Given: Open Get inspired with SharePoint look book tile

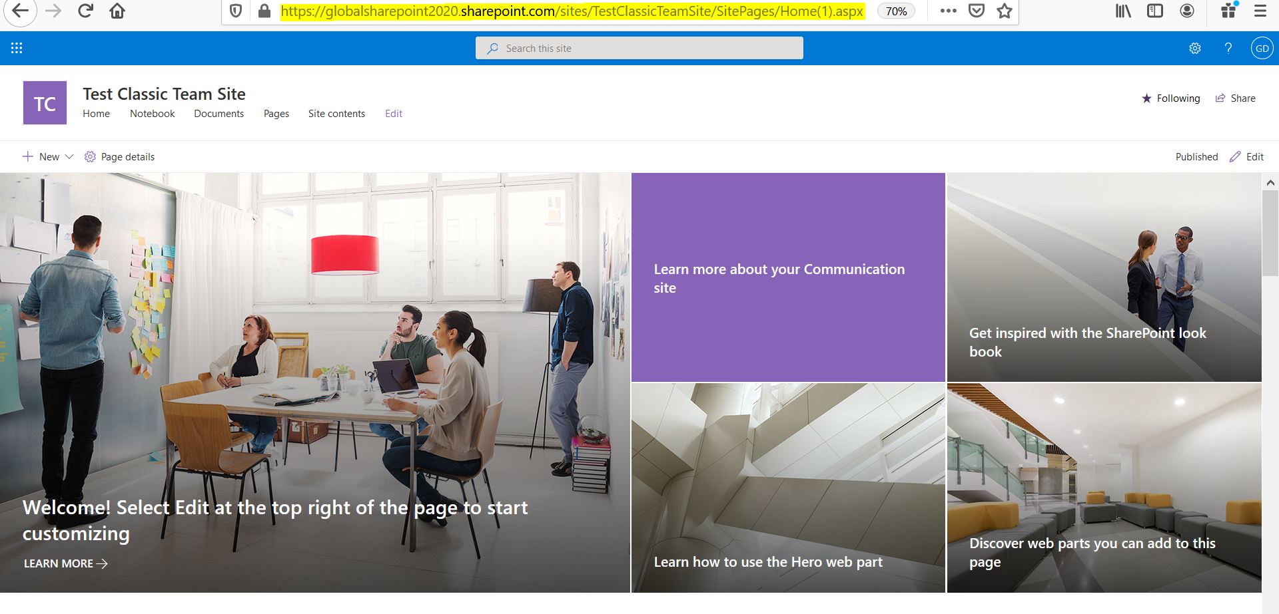Looking at the screenshot, I should point(1104,277).
